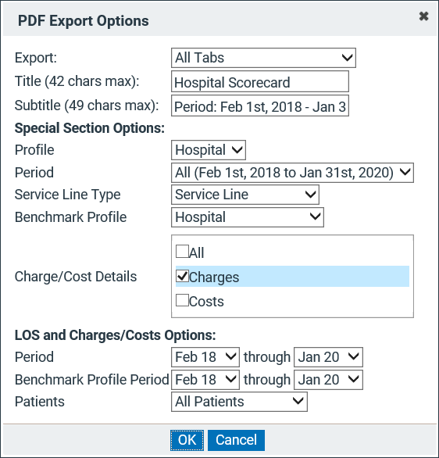Open the Service Line Type dropdown
This screenshot has height=458, width=439.
pyautogui.click(x=245, y=195)
